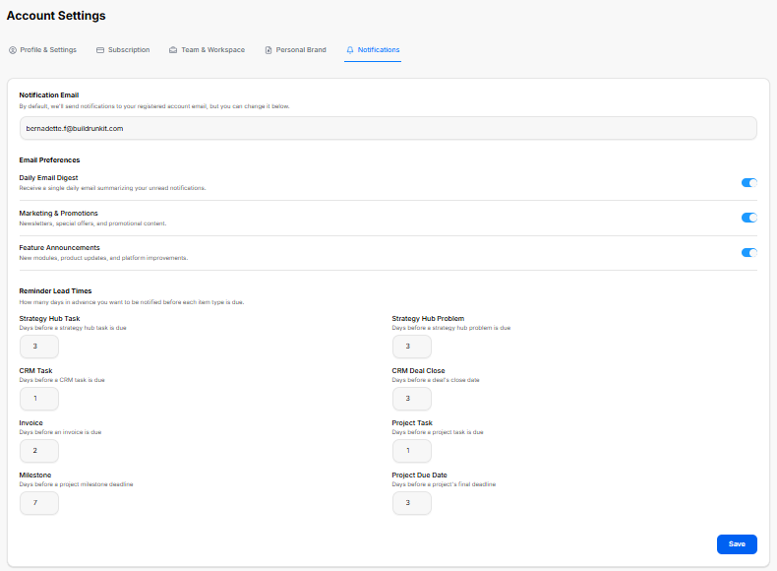
Task: Click the Account Settings heading
Action: [56, 16]
